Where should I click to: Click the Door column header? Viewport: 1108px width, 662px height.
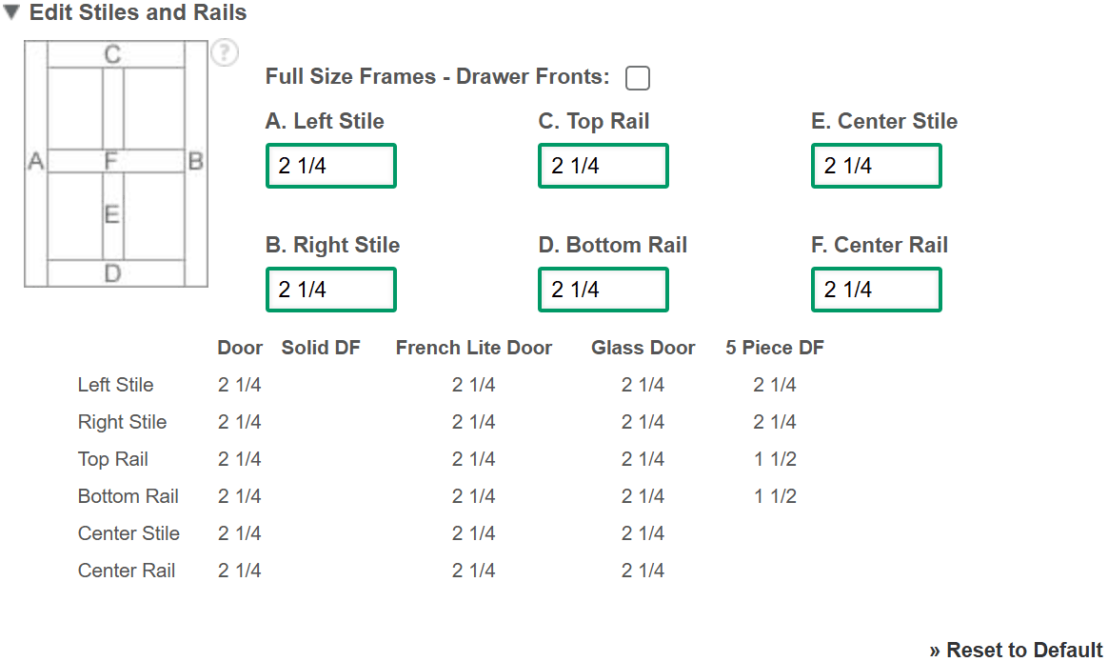click(240, 348)
